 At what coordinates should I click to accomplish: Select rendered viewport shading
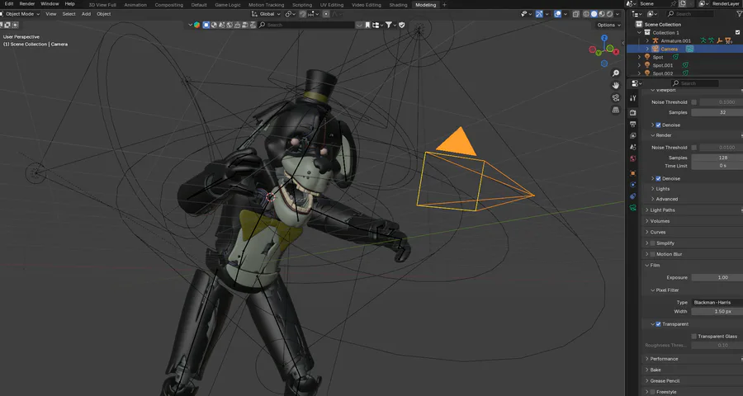pyautogui.click(x=609, y=14)
